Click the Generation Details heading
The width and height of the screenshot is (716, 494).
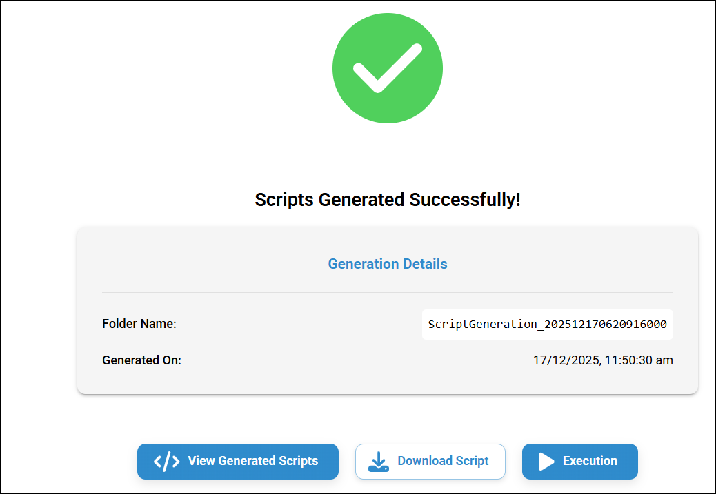pos(388,264)
